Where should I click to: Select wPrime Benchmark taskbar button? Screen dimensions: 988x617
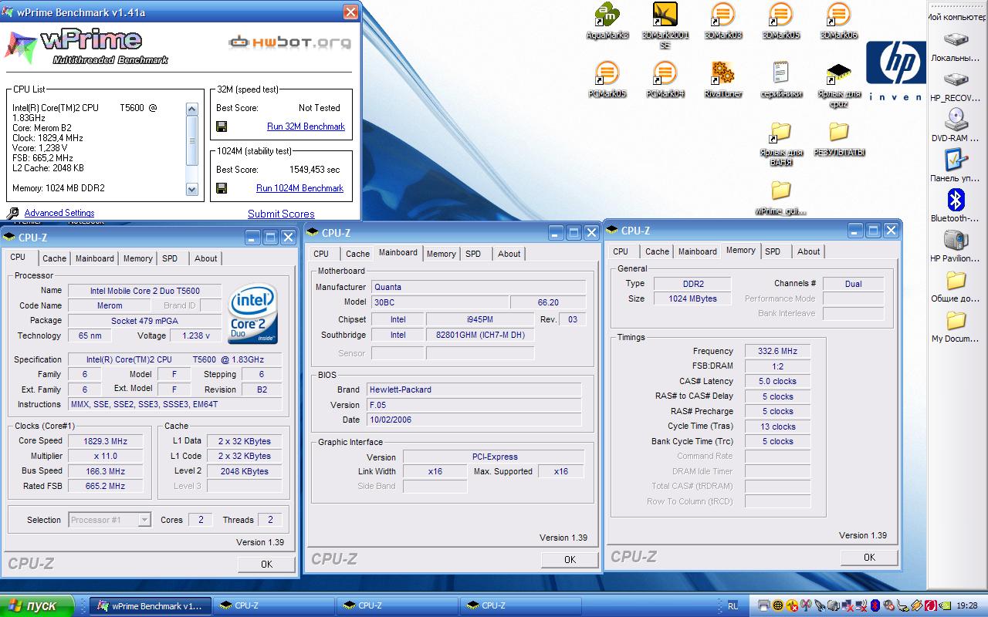[x=150, y=606]
